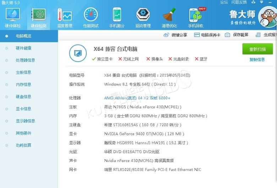Viewport: 277px width, 188px height.
Task: Open 清理优化 cleanup optimization
Action: [x=169, y=18]
